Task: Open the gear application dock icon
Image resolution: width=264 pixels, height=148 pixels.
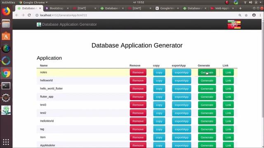Action: coord(6,98)
